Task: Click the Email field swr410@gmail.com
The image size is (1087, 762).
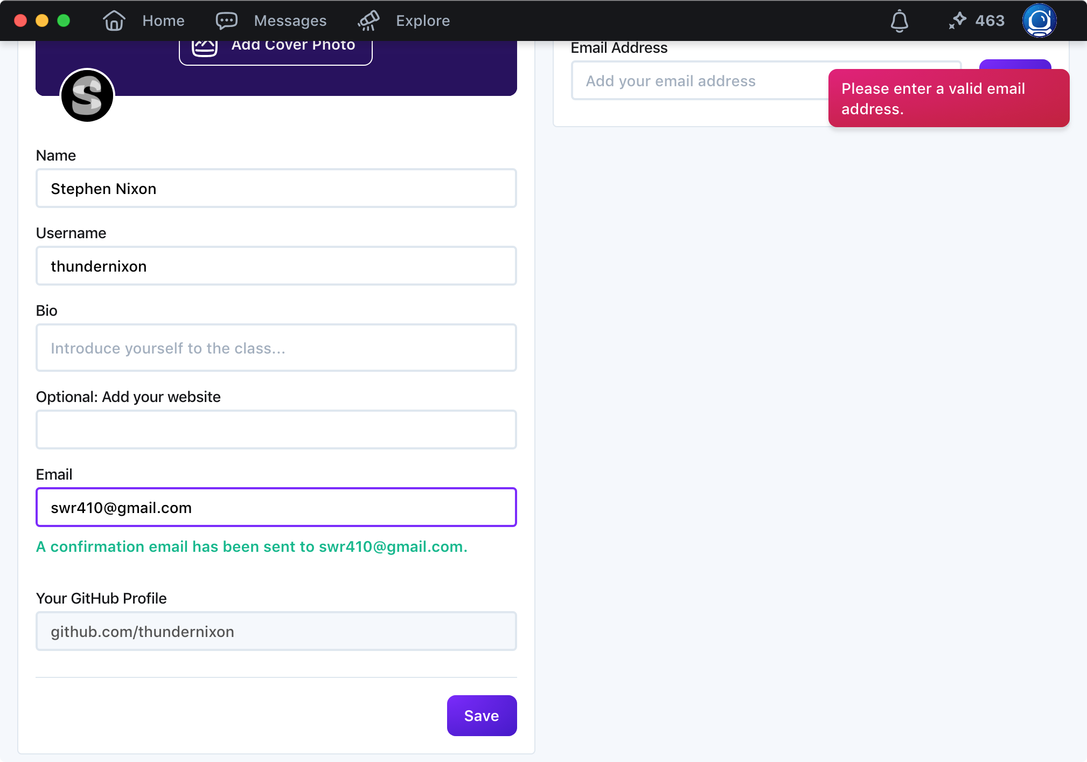Action: (276, 507)
